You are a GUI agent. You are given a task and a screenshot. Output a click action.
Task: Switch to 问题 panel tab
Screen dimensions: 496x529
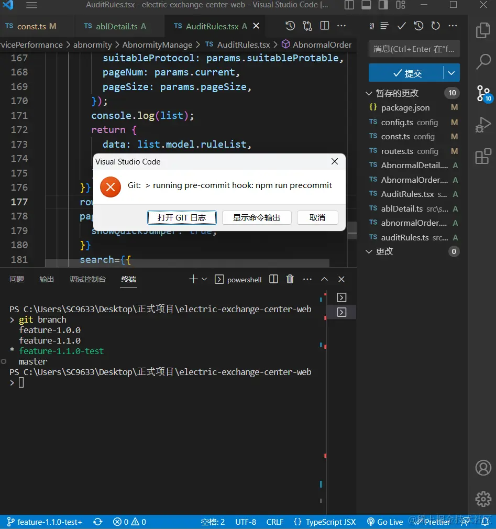[17, 279]
